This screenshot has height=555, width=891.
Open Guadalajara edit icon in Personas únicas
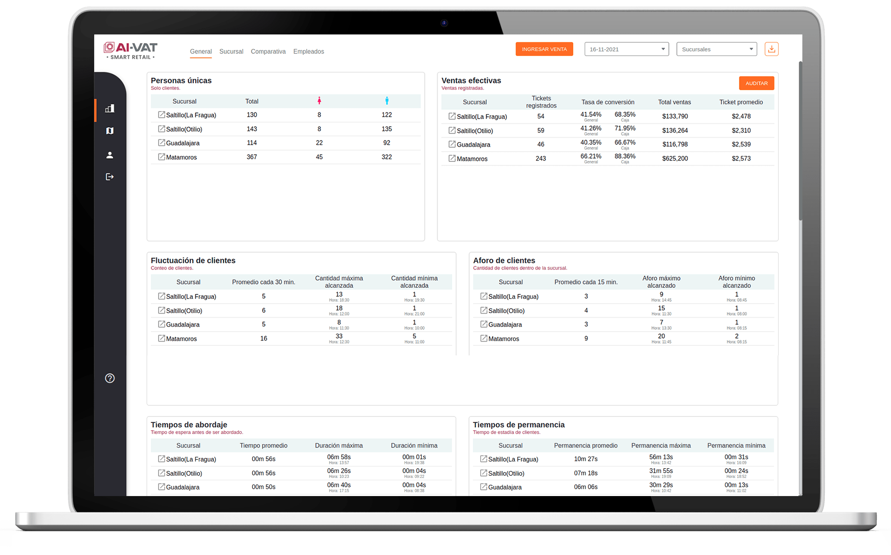click(161, 142)
